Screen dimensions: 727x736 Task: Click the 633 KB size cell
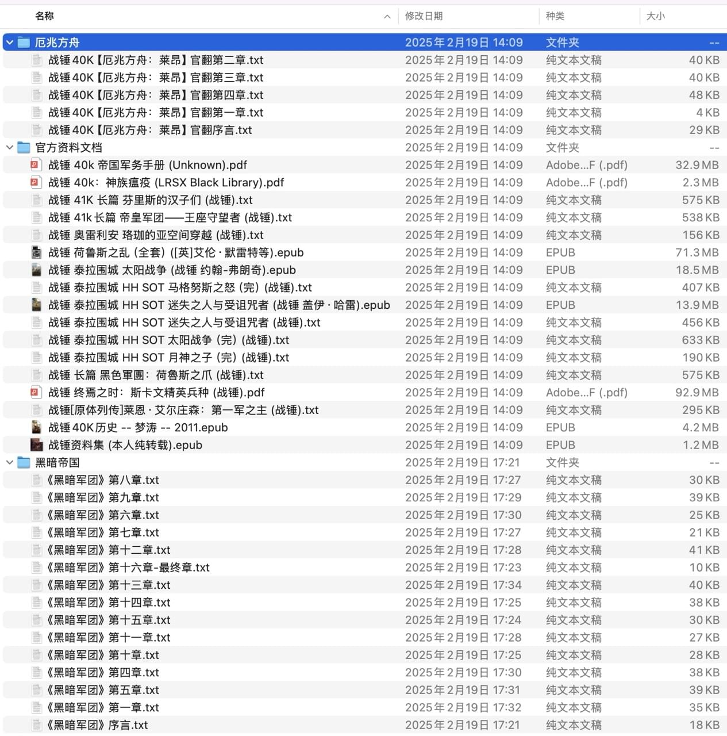click(701, 340)
